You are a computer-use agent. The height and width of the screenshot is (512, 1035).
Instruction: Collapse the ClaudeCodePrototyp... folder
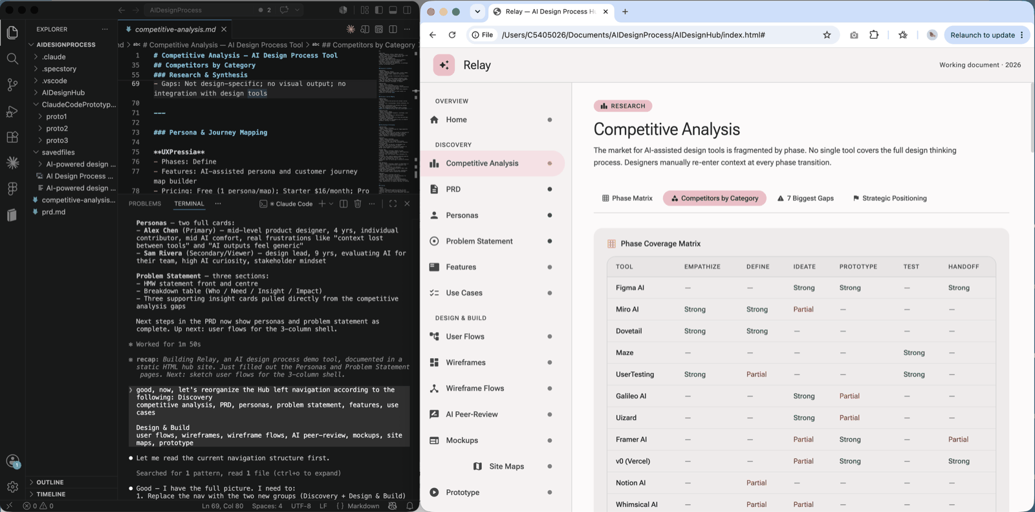pos(71,105)
